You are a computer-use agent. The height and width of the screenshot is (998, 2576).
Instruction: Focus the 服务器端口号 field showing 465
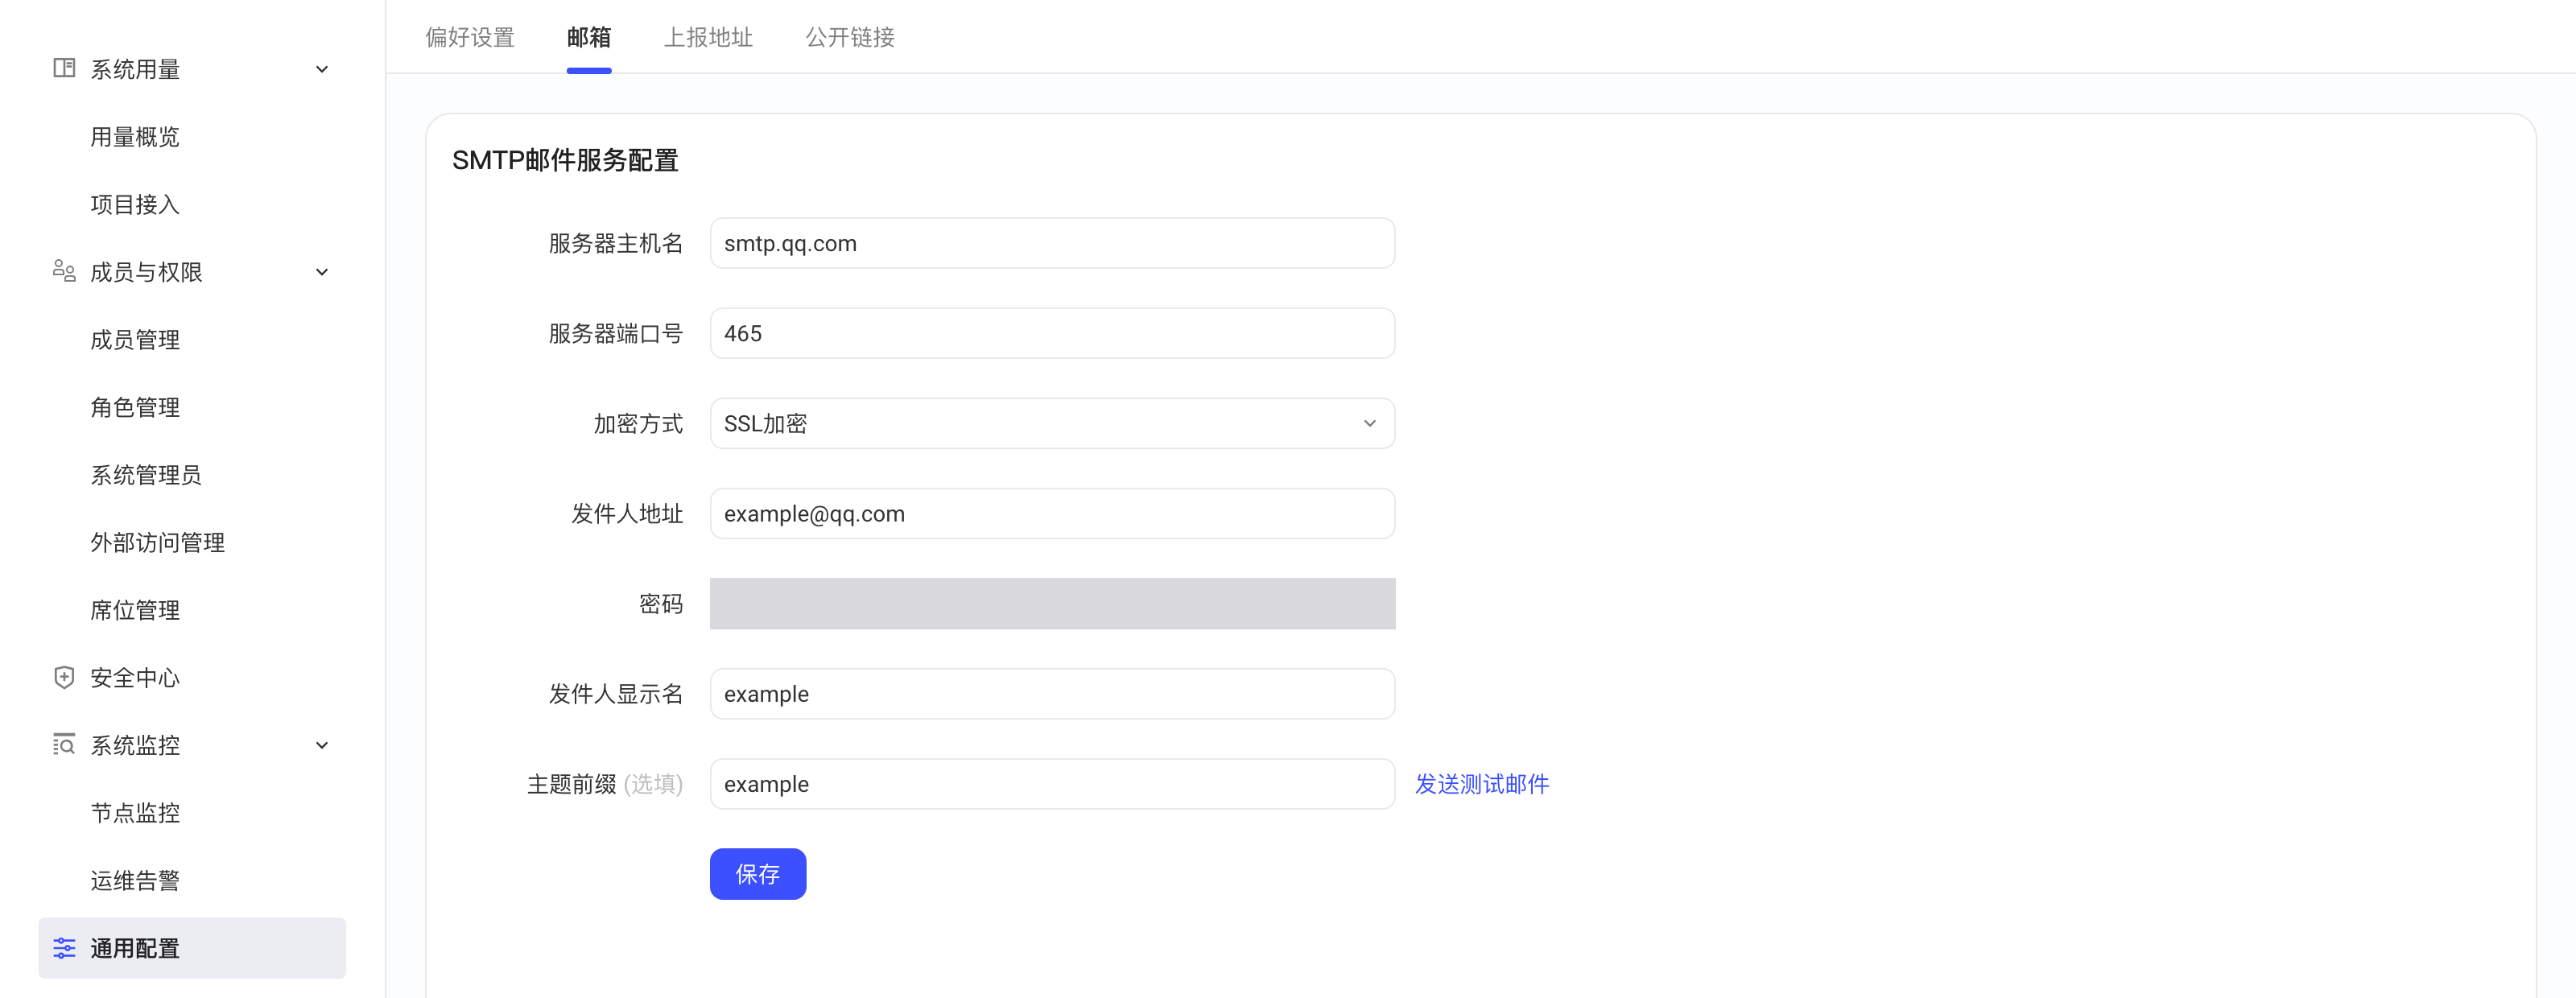[1052, 333]
